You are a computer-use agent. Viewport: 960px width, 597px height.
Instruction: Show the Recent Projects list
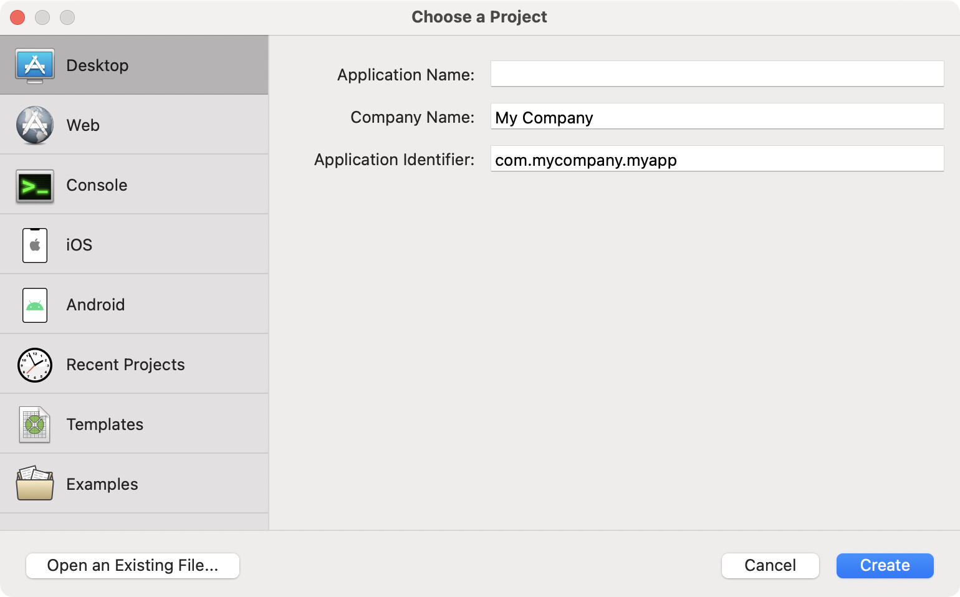pos(125,365)
